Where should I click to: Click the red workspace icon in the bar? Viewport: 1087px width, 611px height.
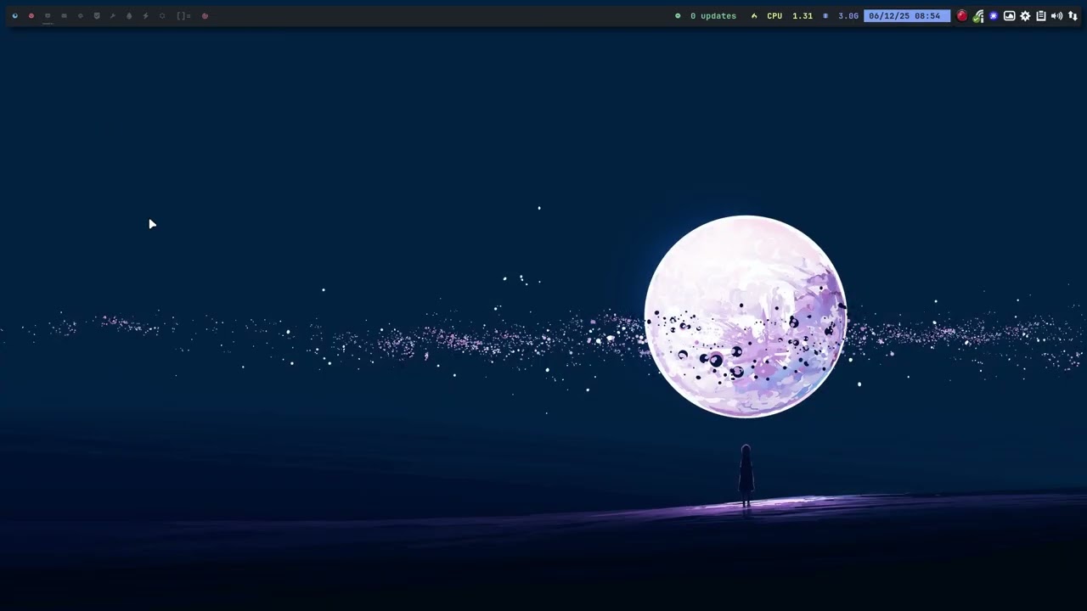31,15
